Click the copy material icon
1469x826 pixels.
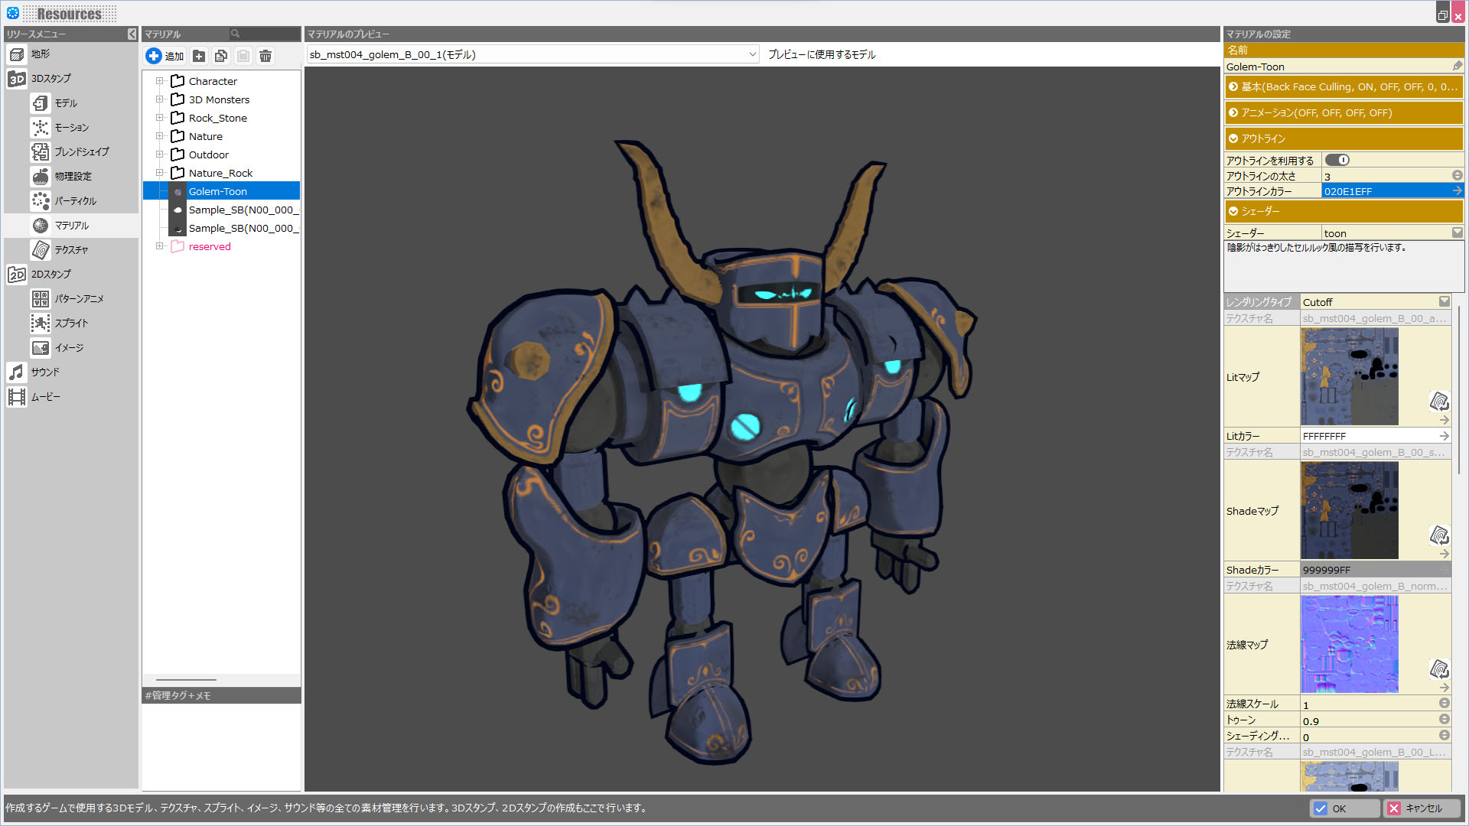[221, 56]
